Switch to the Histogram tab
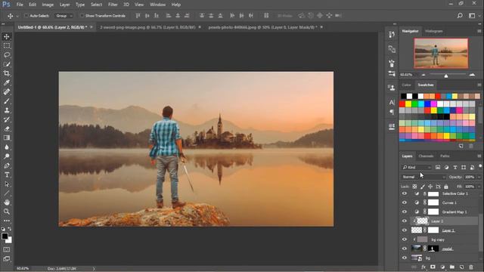 coord(434,31)
